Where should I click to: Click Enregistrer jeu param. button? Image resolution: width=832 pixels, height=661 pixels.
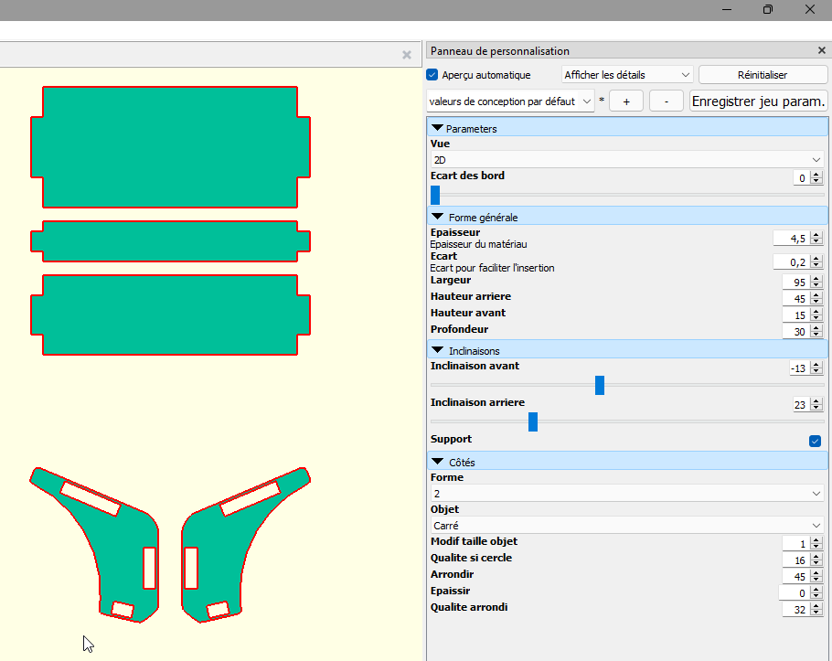coord(759,101)
